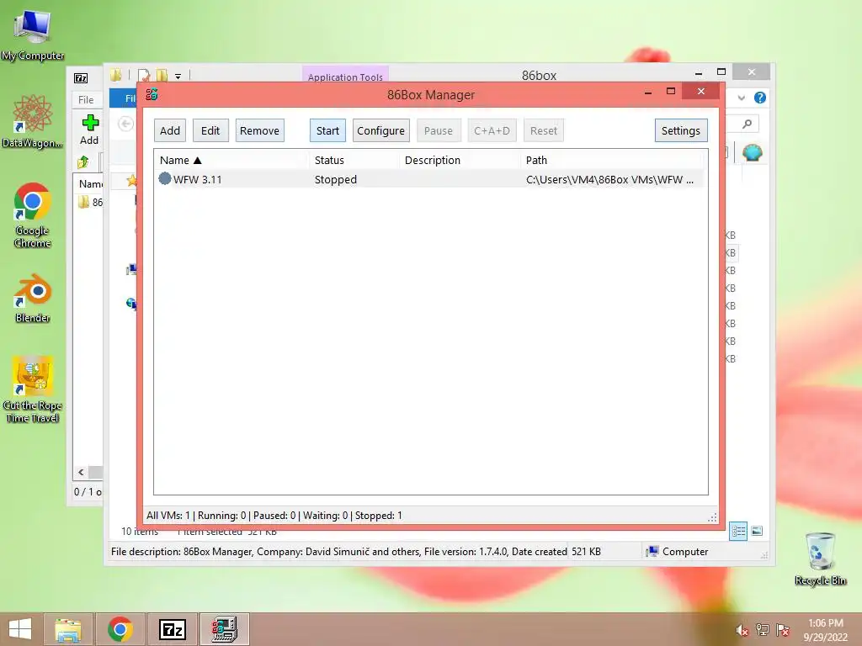This screenshot has height=646, width=862.
Task: Open 86Box Manager Settings
Action: click(680, 130)
